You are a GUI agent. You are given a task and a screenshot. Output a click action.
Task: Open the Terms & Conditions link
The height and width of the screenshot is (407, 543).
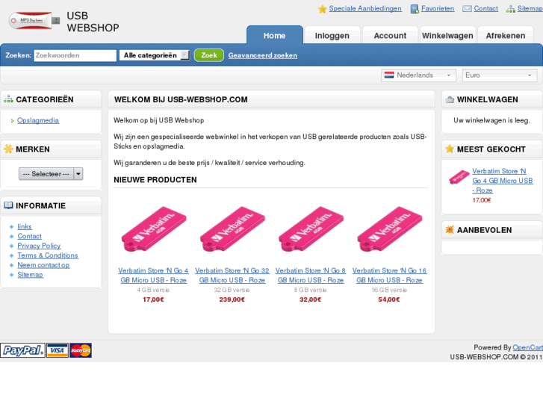pos(48,255)
